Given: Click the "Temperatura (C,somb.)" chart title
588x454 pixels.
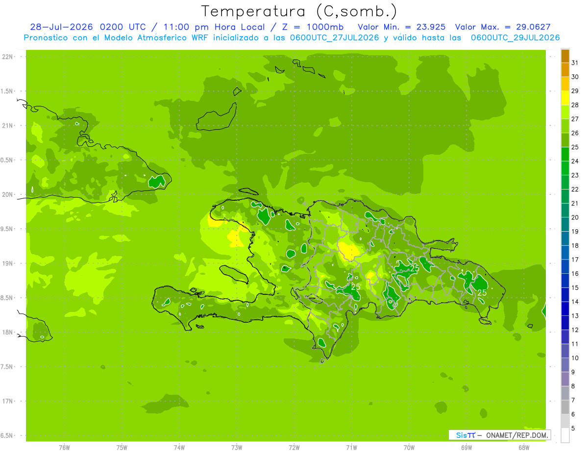Looking at the screenshot, I should 299,12.
